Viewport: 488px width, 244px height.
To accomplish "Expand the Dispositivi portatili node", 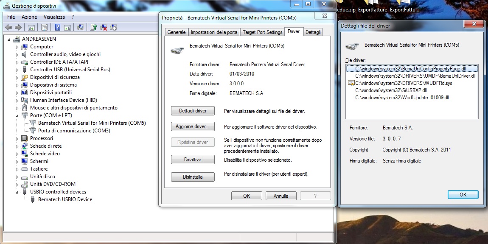I will pos(17,93).
